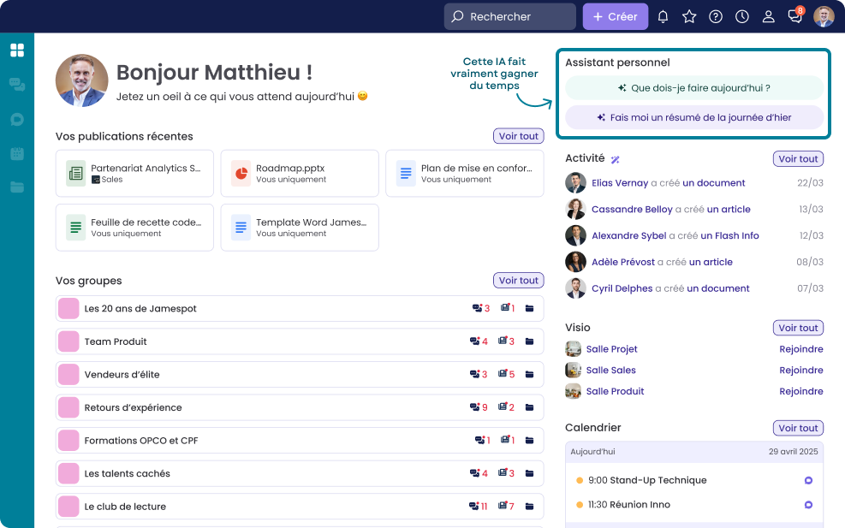Select the calendar icon in the left sidebar
Image resolution: width=845 pixels, height=528 pixels.
click(17, 152)
